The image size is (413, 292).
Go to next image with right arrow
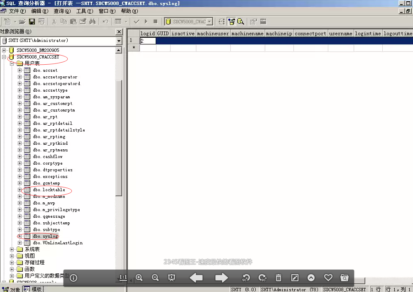coord(222,278)
